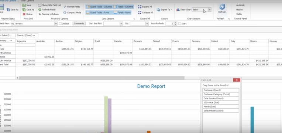
Task: Click the Comments button
Action: pyautogui.click(x=79, y=24)
